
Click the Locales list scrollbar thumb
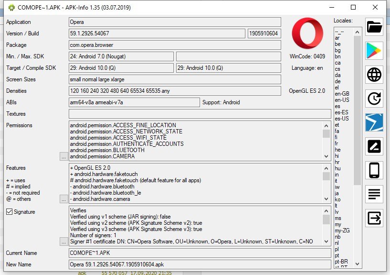357,110
